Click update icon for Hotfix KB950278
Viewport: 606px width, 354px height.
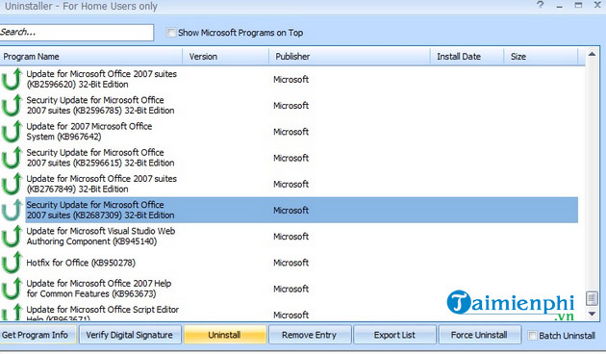[x=12, y=263]
